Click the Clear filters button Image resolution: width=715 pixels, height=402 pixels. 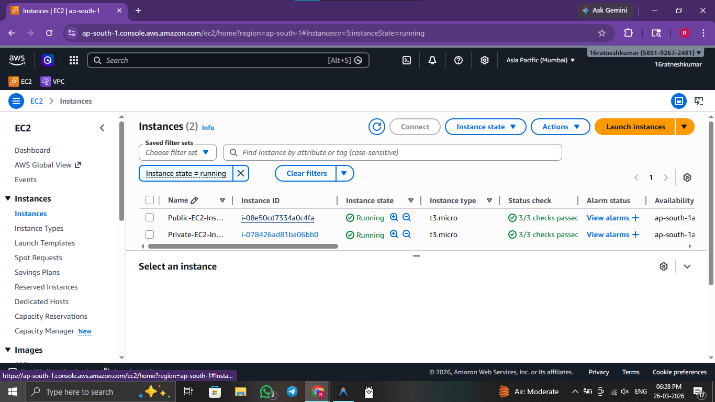[307, 173]
